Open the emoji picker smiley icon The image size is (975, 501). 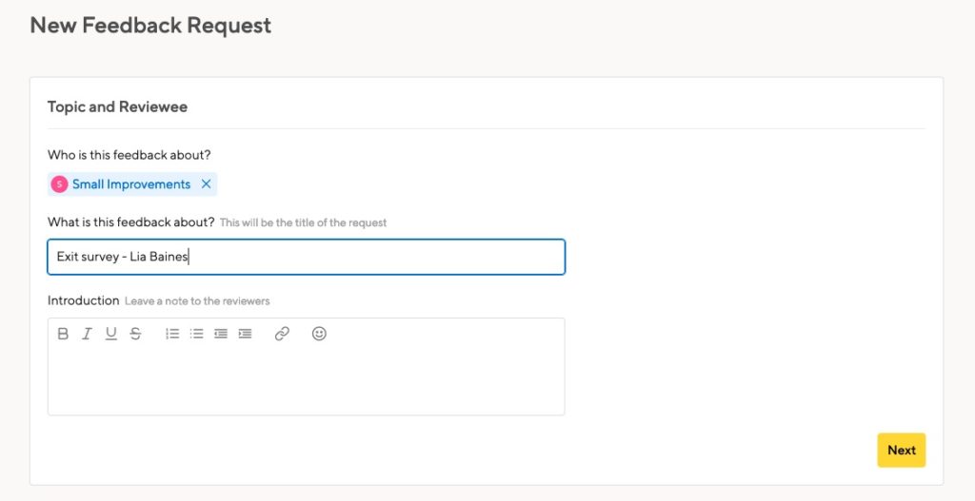(x=319, y=334)
